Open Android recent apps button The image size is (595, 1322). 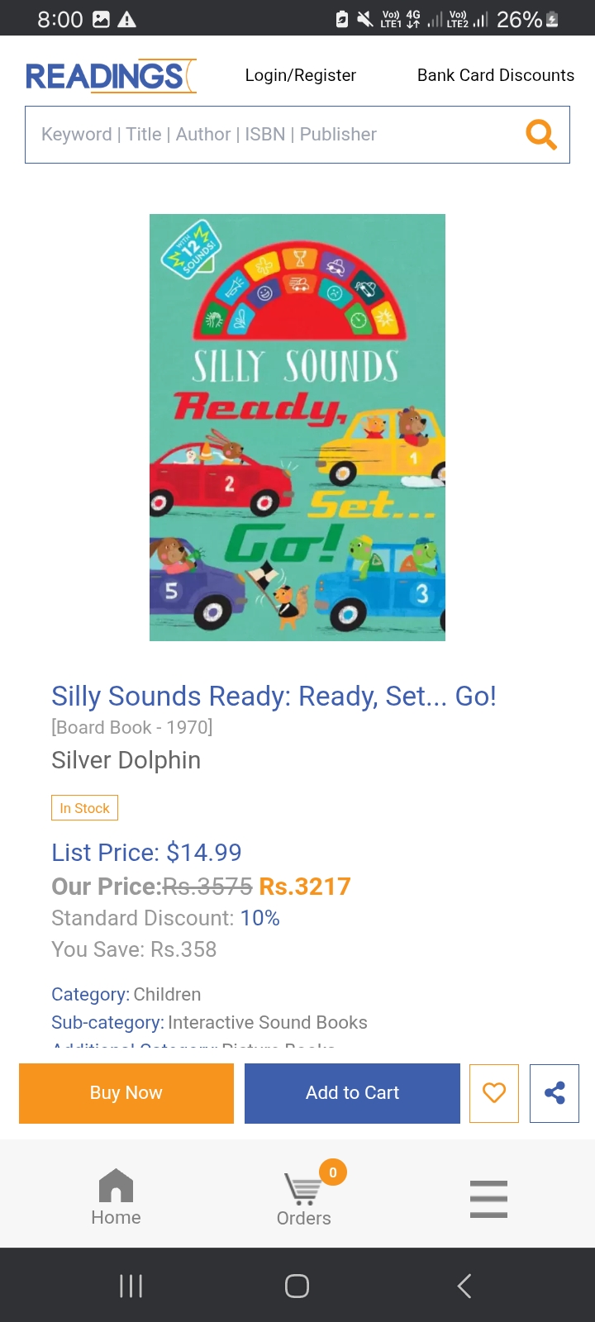[x=131, y=1286]
